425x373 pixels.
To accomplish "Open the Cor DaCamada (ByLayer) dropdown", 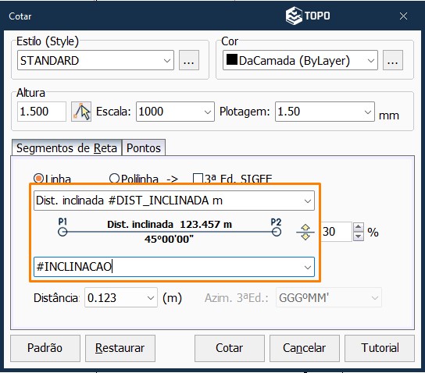I will coord(300,60).
